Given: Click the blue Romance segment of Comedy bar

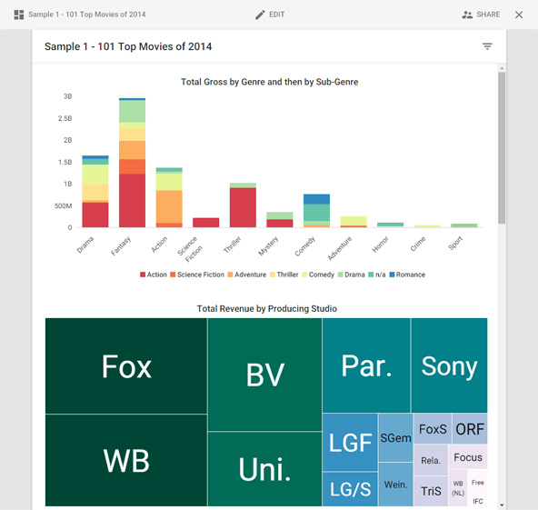Looking at the screenshot, I should coord(316,199).
